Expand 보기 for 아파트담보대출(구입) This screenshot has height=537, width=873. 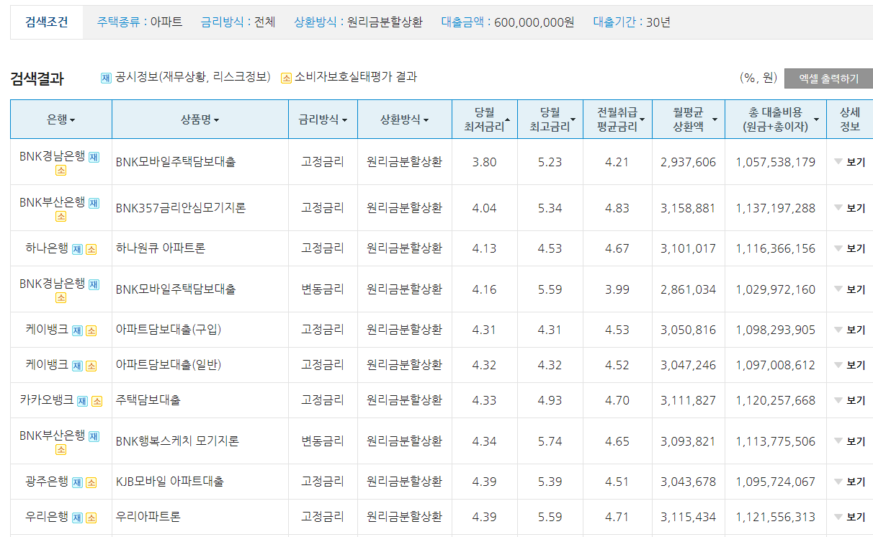[x=850, y=330]
